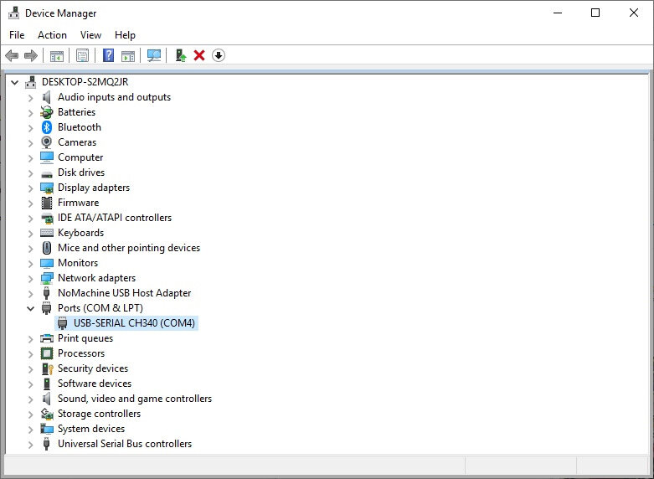Click the Disable device down-arrow icon

[219, 55]
